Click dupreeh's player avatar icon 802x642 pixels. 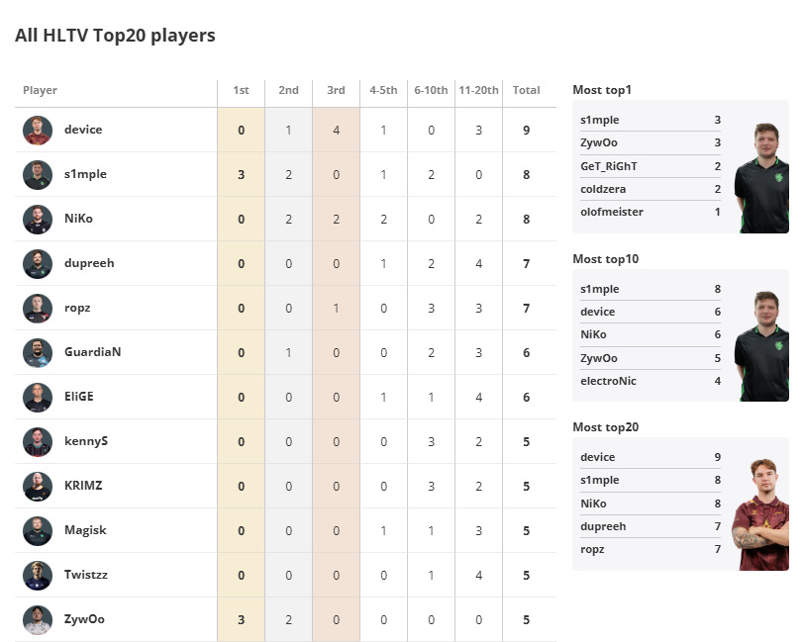click(x=38, y=264)
